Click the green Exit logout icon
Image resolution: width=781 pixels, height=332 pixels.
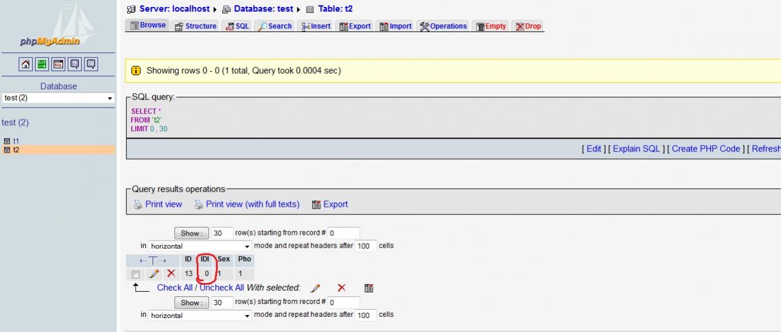(x=42, y=64)
